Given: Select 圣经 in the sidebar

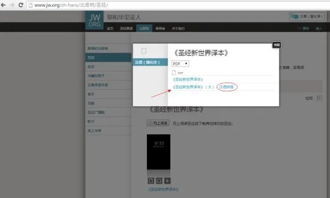Looking at the screenshot, I should [x=108, y=57].
